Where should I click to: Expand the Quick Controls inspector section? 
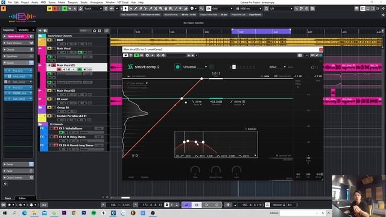point(18,177)
